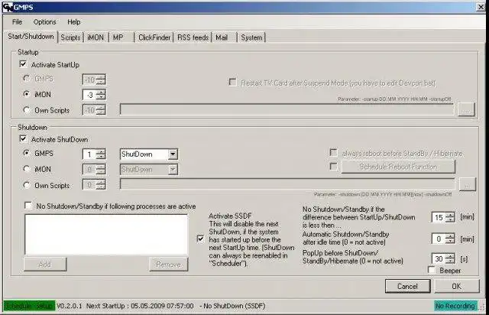Enable No Shutdown/Standby if processes active
The width and height of the screenshot is (489, 315).
click(28, 206)
